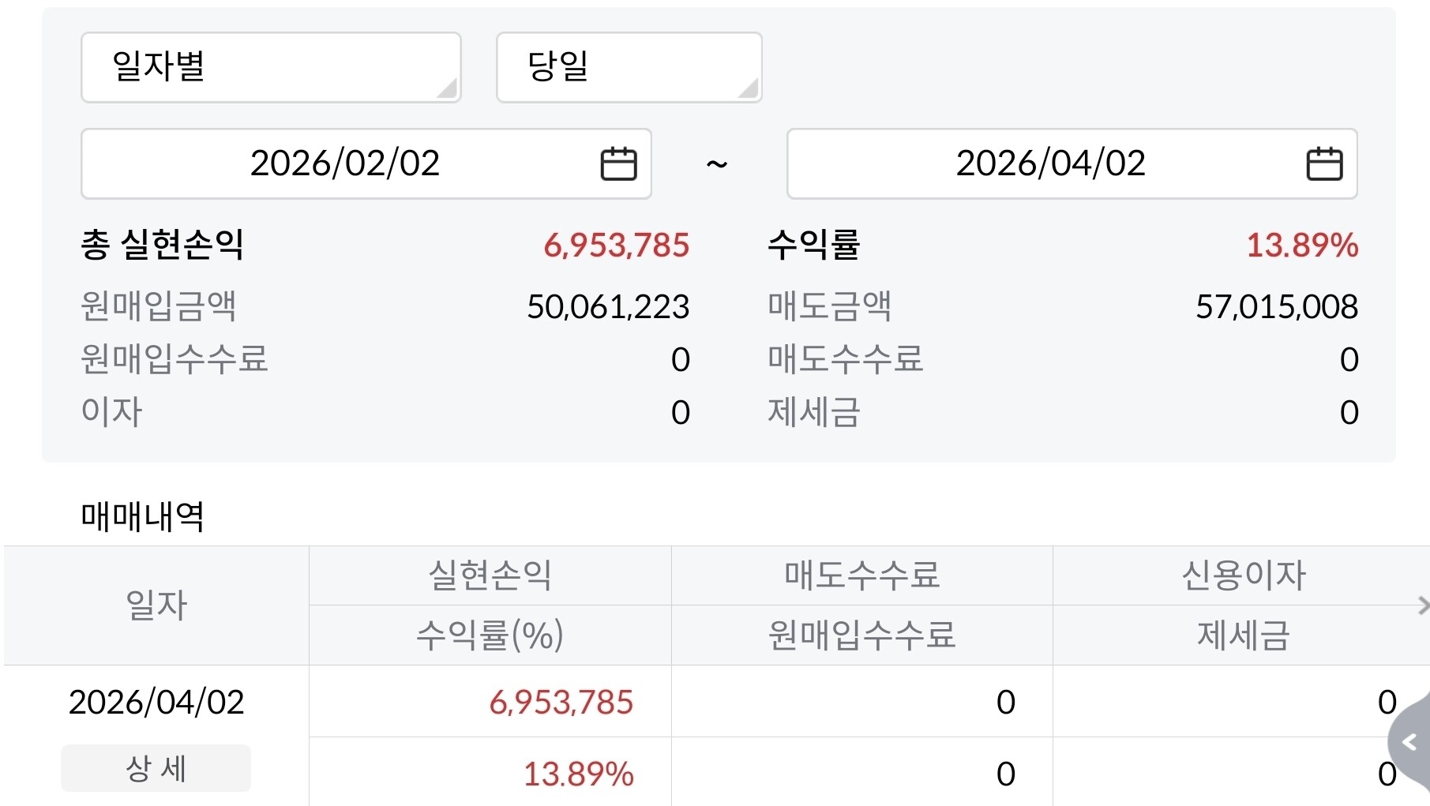
Task: Select the 2026/04/02 row date cell
Action: (156, 702)
